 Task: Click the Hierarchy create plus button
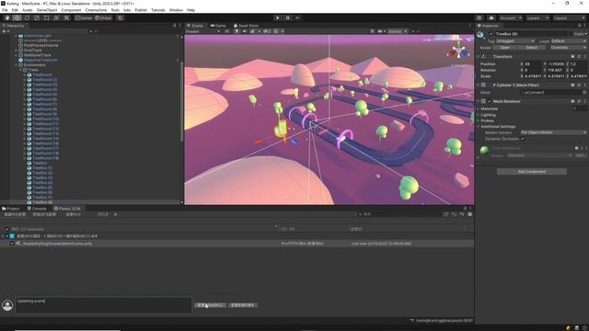(x=5, y=31)
